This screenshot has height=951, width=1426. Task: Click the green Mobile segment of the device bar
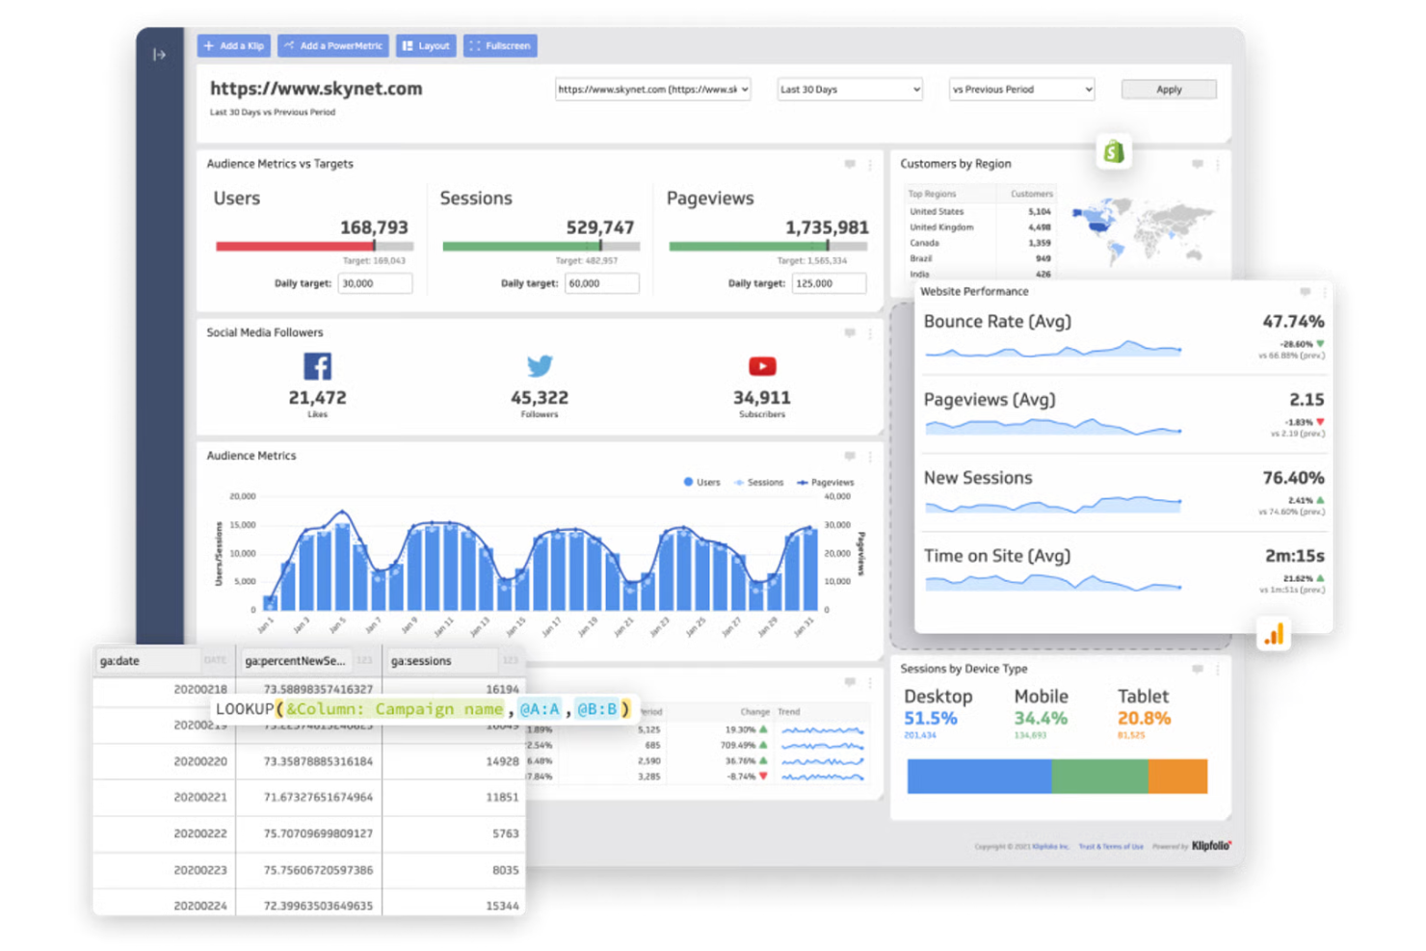coord(1098,777)
